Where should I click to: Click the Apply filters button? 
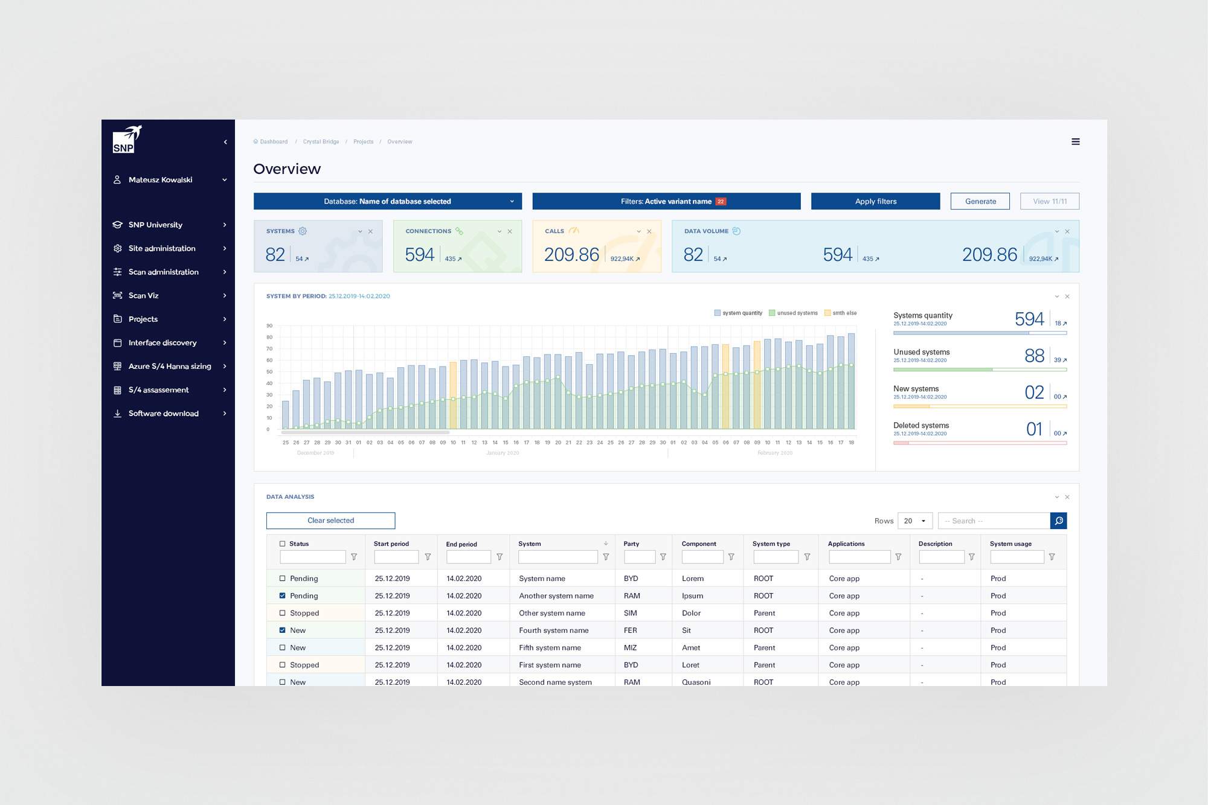pos(875,201)
